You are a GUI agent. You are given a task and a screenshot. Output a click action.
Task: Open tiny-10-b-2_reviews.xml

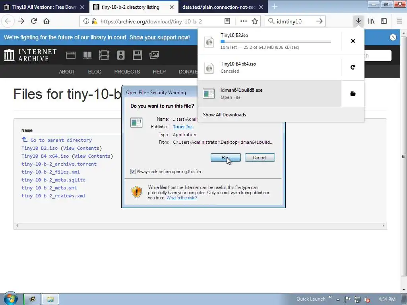click(54, 196)
